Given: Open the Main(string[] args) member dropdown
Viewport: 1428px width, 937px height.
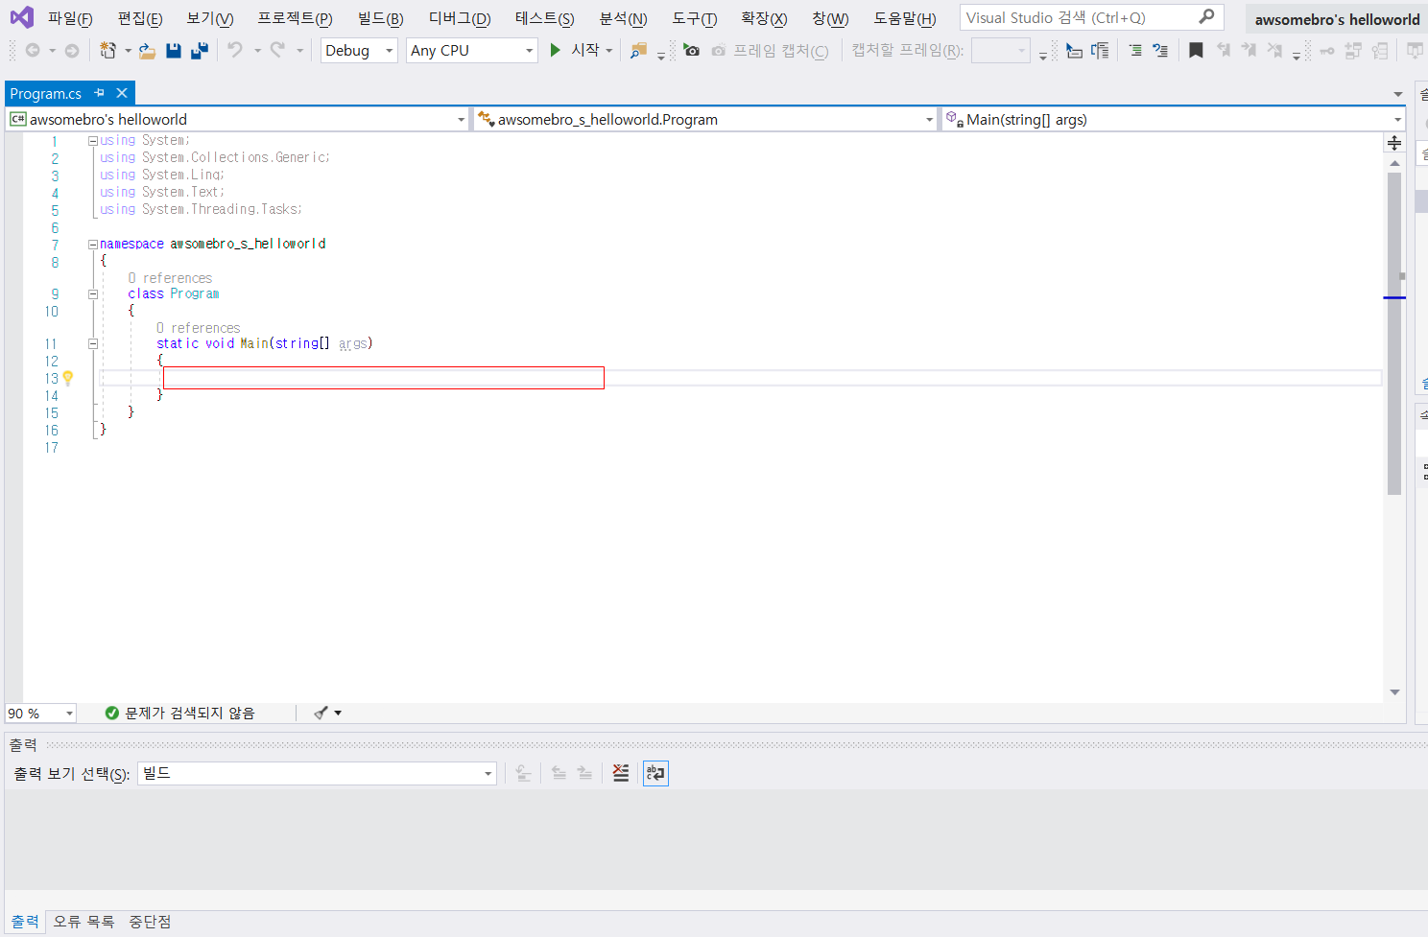Looking at the screenshot, I should (1174, 119).
